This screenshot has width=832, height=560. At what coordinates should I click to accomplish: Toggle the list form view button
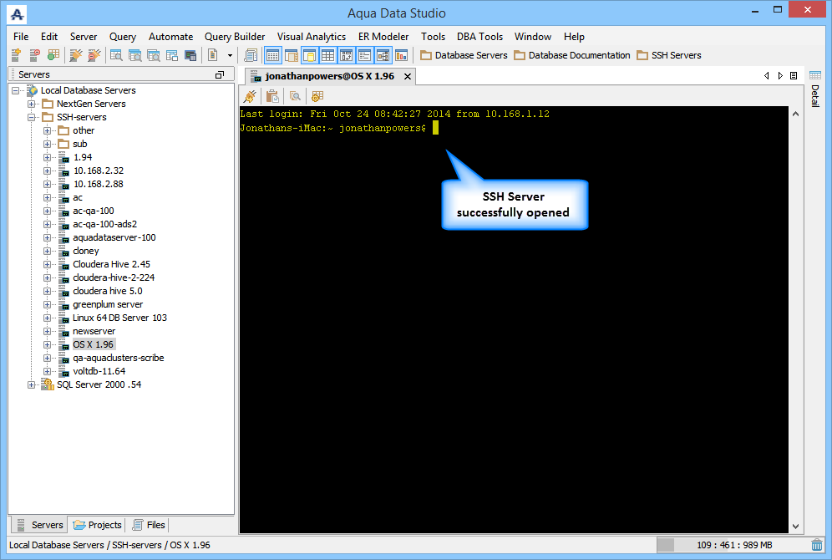pyautogui.click(x=364, y=55)
